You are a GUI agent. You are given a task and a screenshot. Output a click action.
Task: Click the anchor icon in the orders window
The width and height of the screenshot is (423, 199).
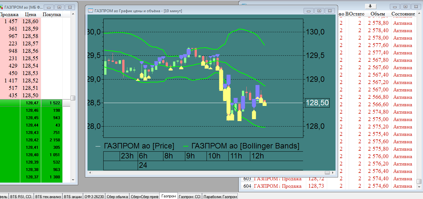[370, 6]
